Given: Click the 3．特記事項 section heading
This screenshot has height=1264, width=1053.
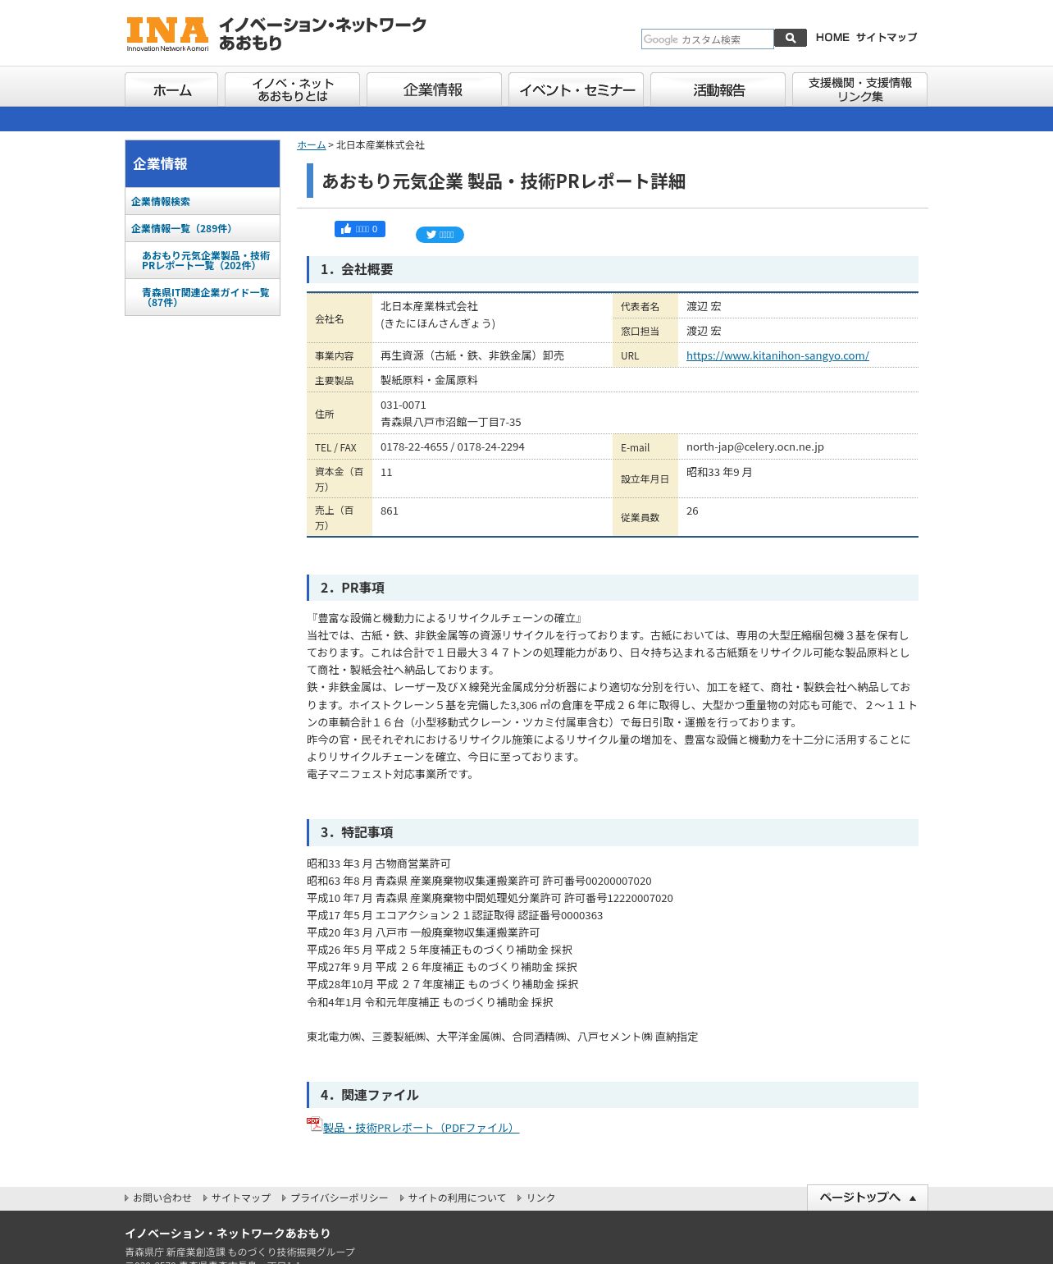Looking at the screenshot, I should (613, 832).
